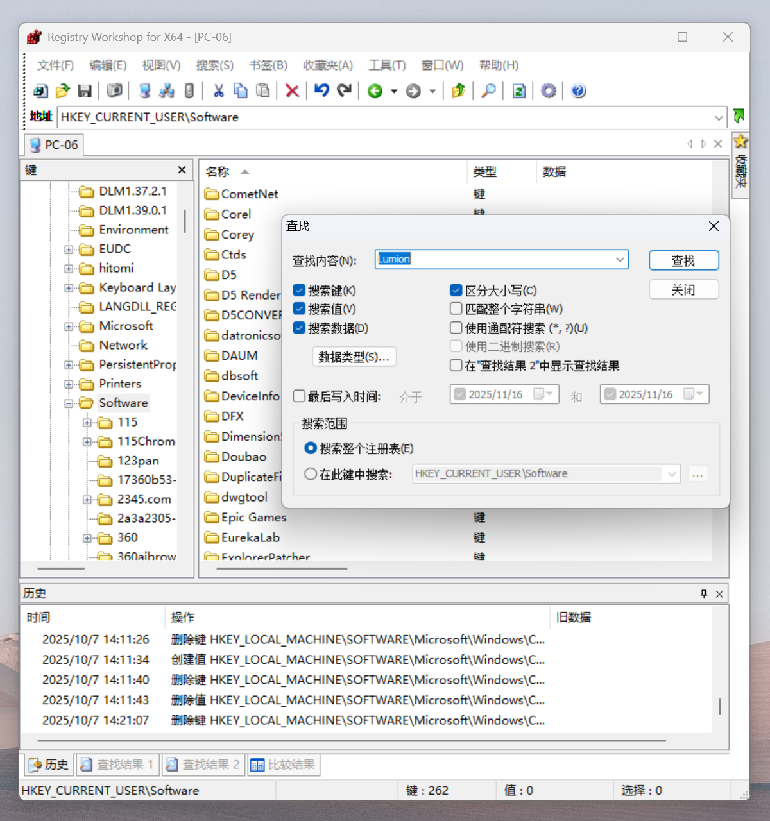Disable the 区分大小写(C) checkbox
The width and height of the screenshot is (770, 821).
(x=456, y=291)
